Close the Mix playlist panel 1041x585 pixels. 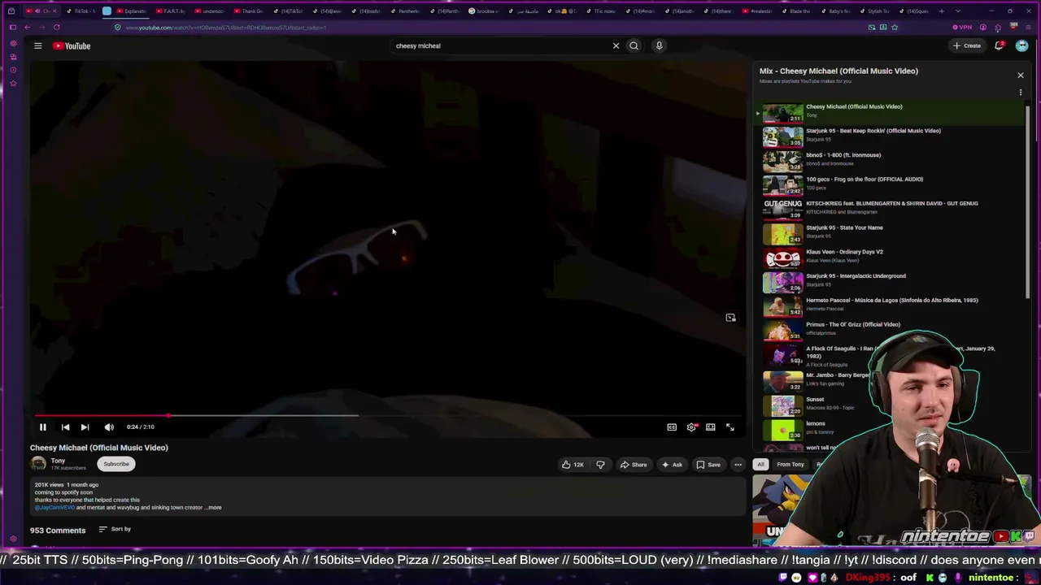[x=1021, y=76]
